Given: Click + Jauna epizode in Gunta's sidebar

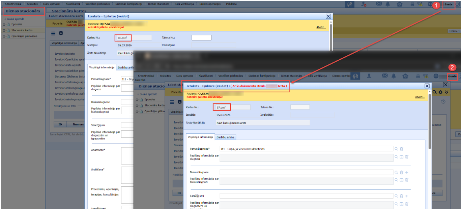Looking at the screenshot, I should point(147,94).
